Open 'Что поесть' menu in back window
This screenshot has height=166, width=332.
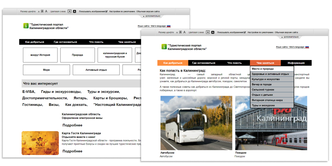click(x=96, y=42)
